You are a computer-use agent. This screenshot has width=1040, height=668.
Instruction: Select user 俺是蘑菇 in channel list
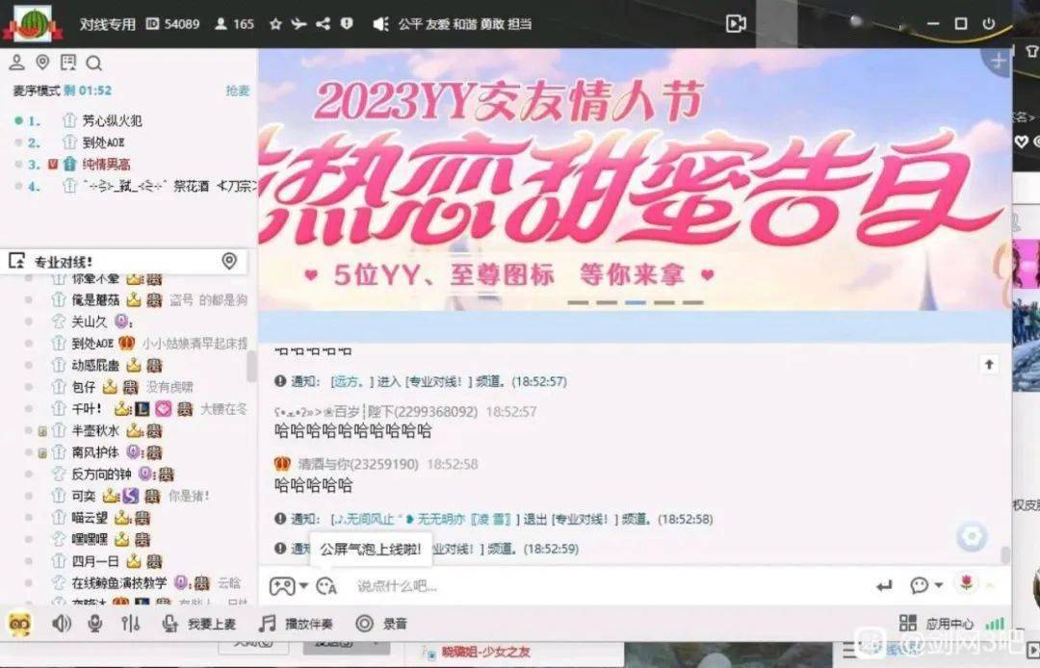click(95, 300)
